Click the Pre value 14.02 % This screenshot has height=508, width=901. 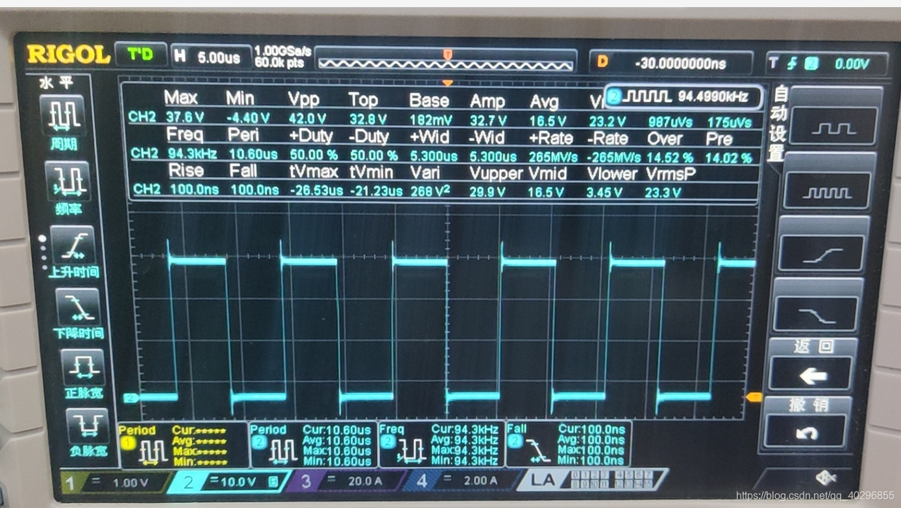(729, 158)
